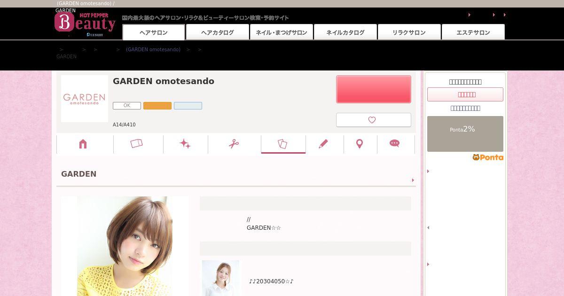The height and width of the screenshot is (296, 564).
Task: Open the sparkle icon tab
Action: click(185, 144)
